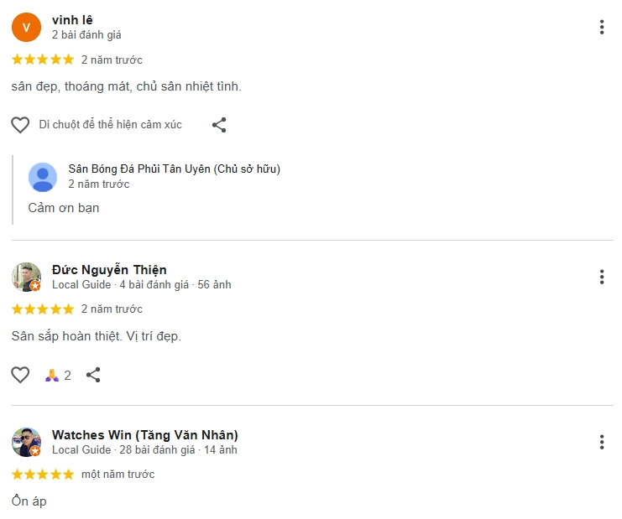Open more options for Đức Nguyễn Thiện's review
This screenshot has height=519, width=622.
click(x=602, y=277)
